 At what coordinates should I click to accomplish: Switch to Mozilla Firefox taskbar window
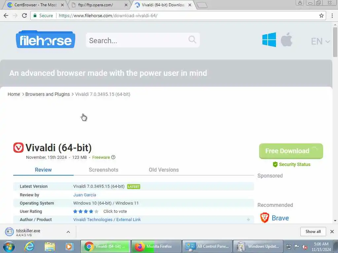click(156, 246)
